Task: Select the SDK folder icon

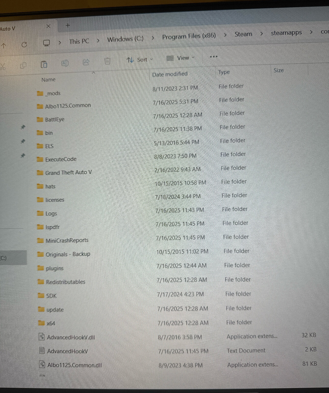Action: coord(41,295)
